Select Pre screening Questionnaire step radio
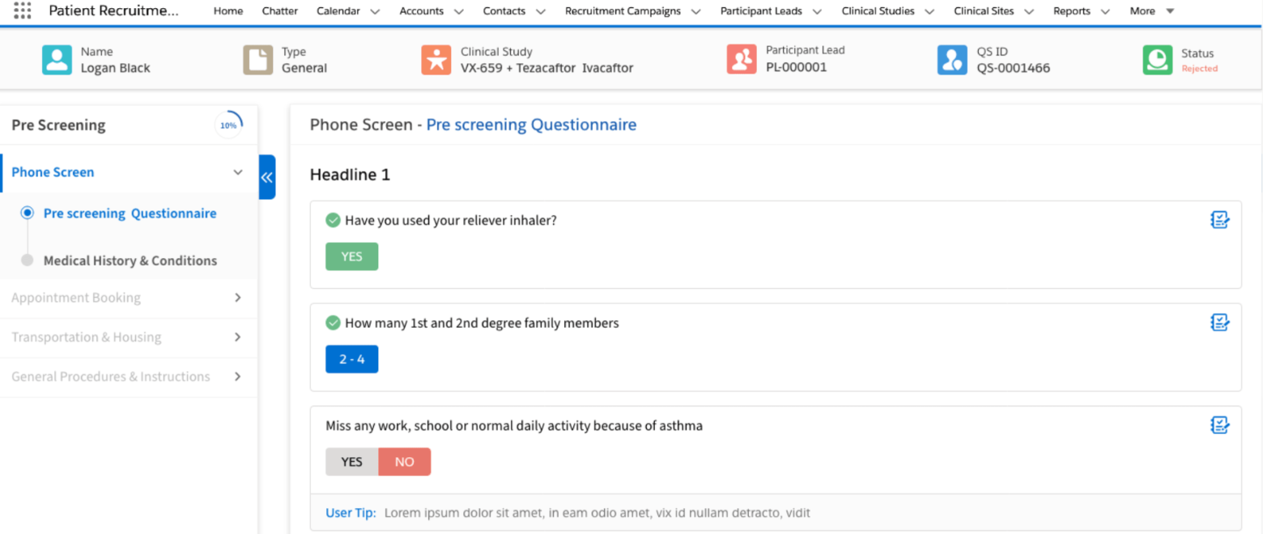 click(x=28, y=213)
